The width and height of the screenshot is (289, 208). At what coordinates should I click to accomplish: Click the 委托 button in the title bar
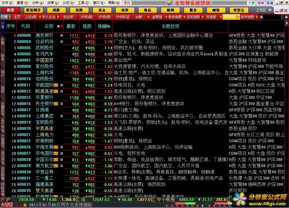point(127,3)
